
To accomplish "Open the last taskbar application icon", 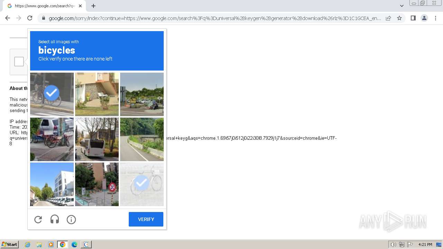I will click(x=86, y=245).
